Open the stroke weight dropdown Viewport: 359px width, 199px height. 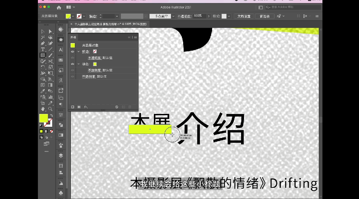click(117, 16)
